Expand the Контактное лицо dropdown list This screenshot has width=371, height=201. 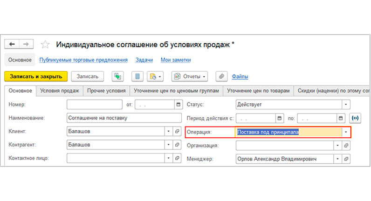pos(168,158)
